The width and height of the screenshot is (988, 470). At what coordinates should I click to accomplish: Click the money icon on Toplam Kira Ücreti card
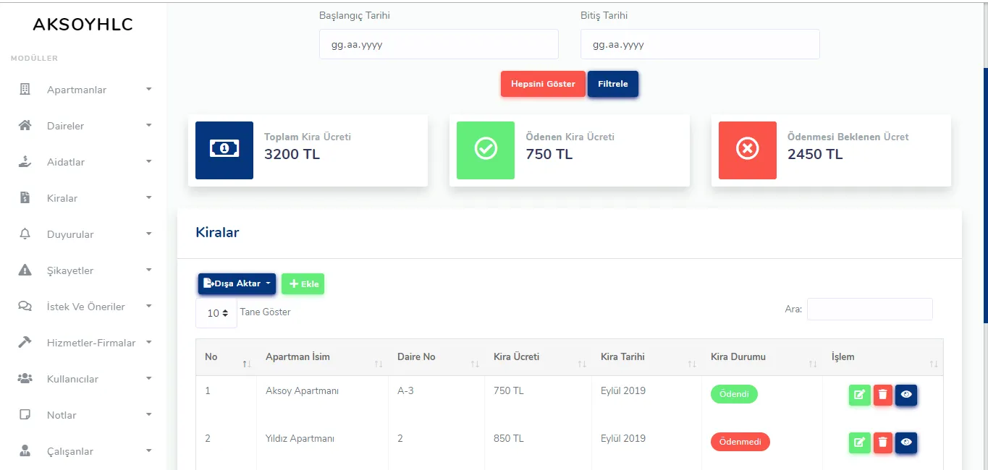[x=224, y=148]
